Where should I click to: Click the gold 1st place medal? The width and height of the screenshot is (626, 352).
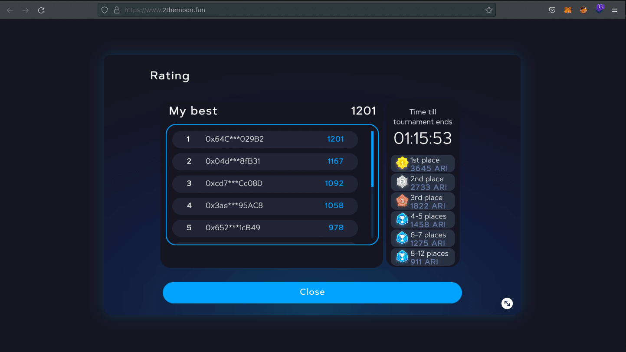(402, 163)
